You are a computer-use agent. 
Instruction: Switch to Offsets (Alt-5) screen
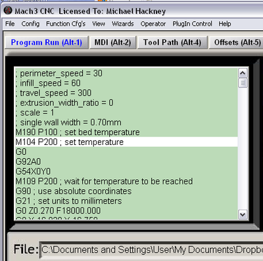(236, 42)
